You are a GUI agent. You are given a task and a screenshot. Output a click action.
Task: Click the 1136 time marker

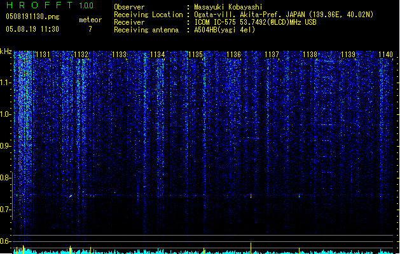point(233,55)
